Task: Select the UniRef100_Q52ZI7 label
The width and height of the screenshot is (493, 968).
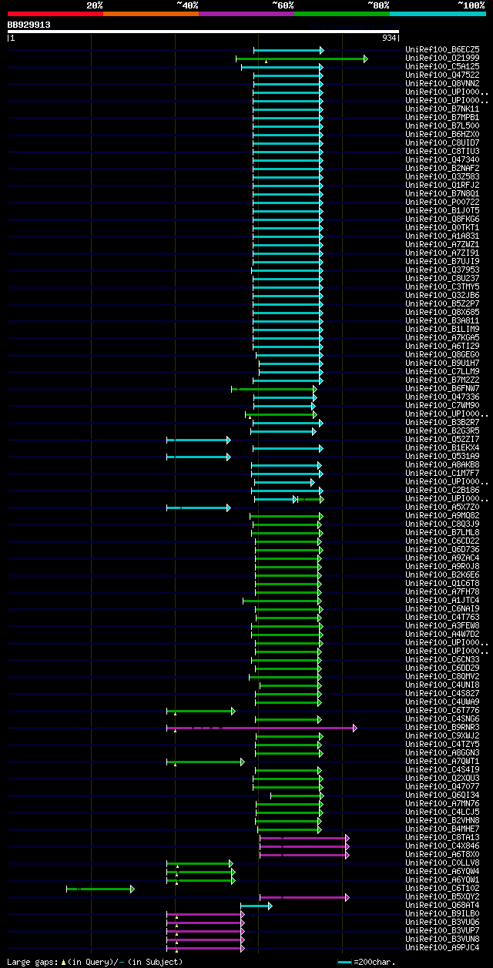Action: coord(444,440)
